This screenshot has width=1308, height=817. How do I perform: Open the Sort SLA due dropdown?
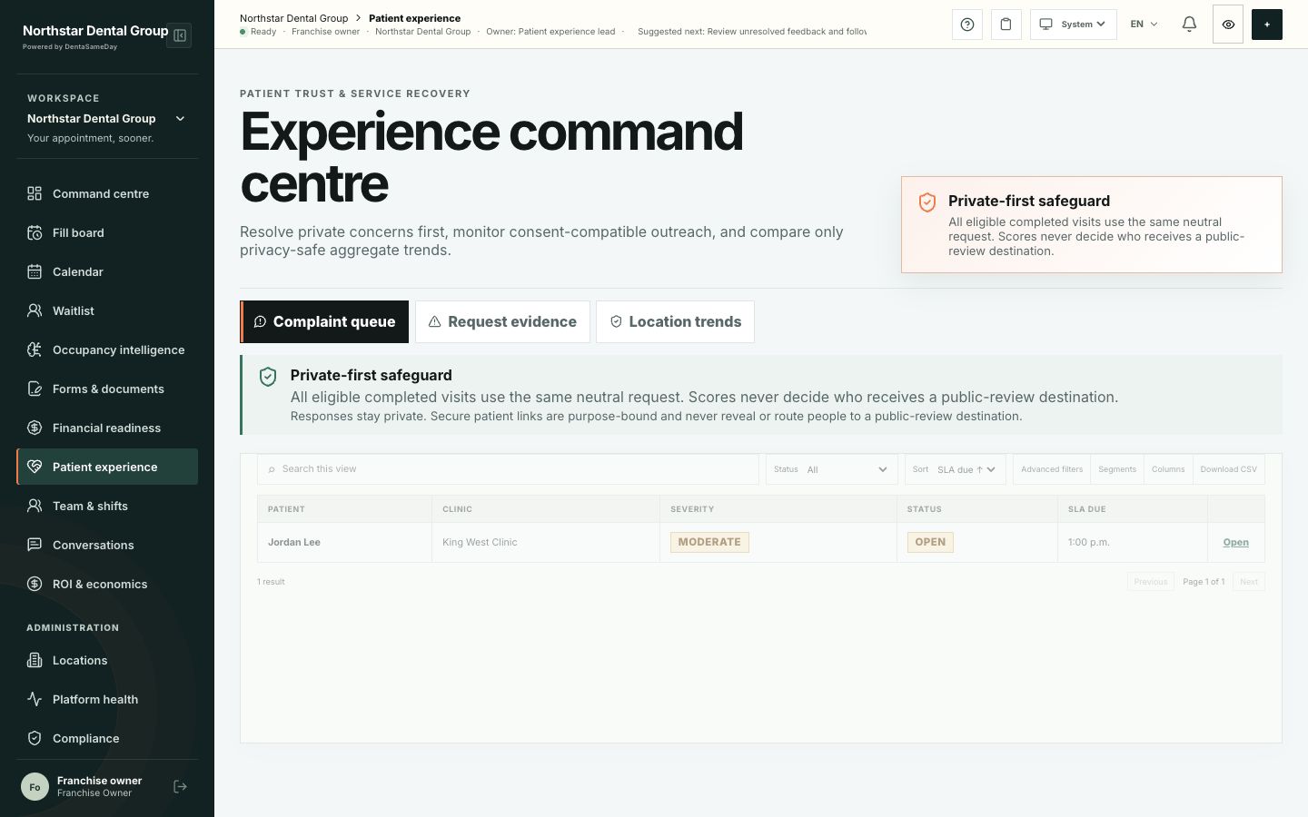(x=956, y=469)
